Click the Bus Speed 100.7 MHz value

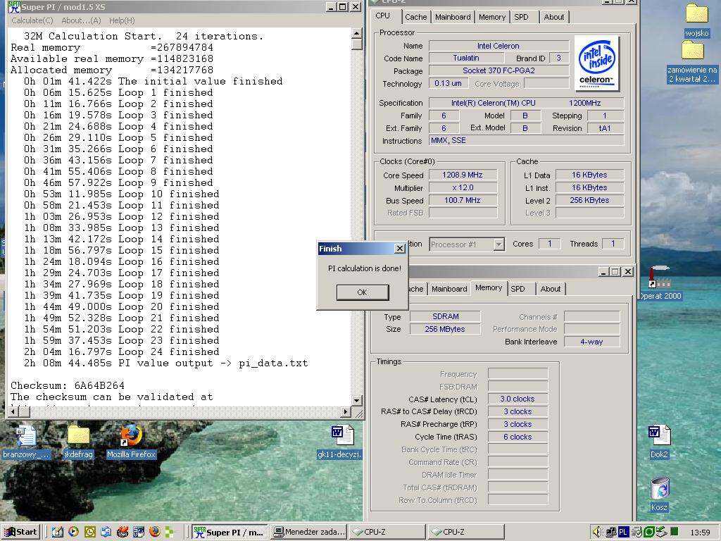(463, 200)
